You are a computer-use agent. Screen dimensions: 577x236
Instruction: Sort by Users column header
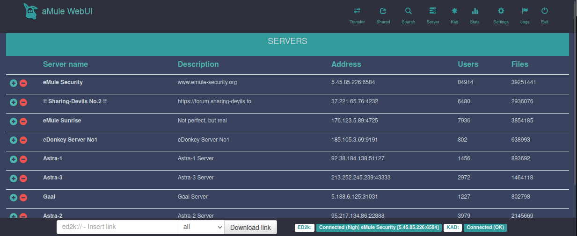pos(468,64)
